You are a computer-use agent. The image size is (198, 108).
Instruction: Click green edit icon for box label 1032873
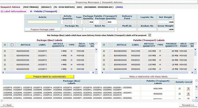(5, 65)
